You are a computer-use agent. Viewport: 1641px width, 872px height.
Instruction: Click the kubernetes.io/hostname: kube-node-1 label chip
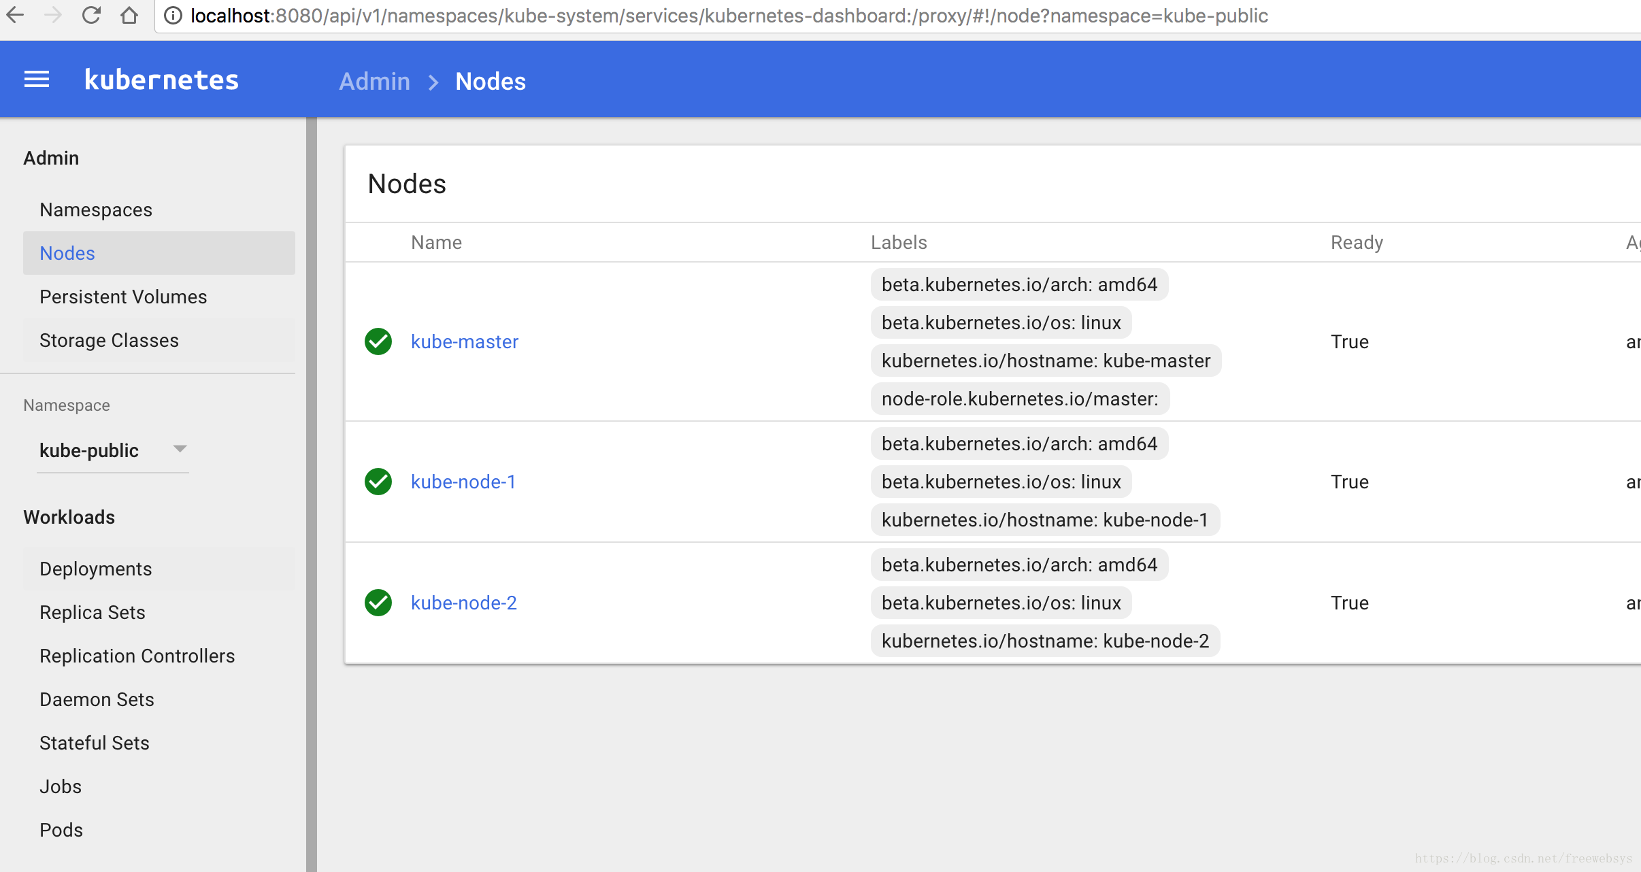pyautogui.click(x=1044, y=520)
